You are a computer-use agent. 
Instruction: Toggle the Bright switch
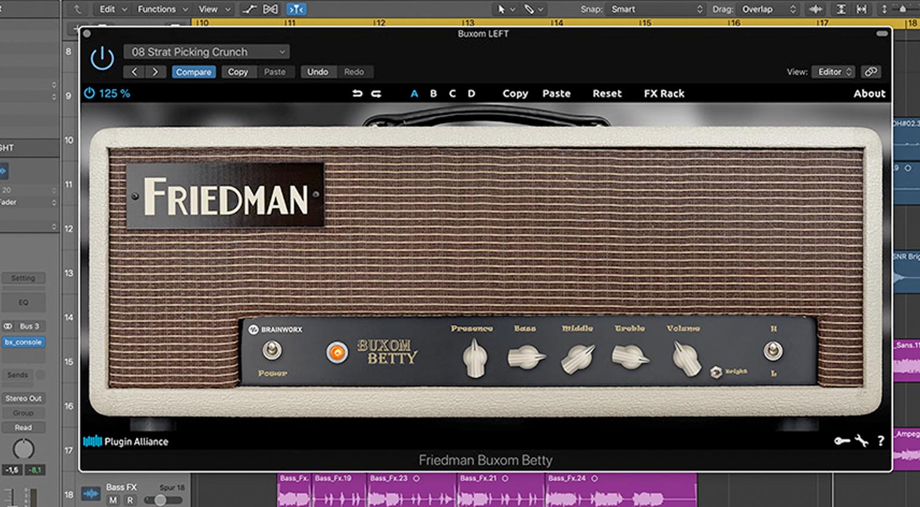[716, 372]
